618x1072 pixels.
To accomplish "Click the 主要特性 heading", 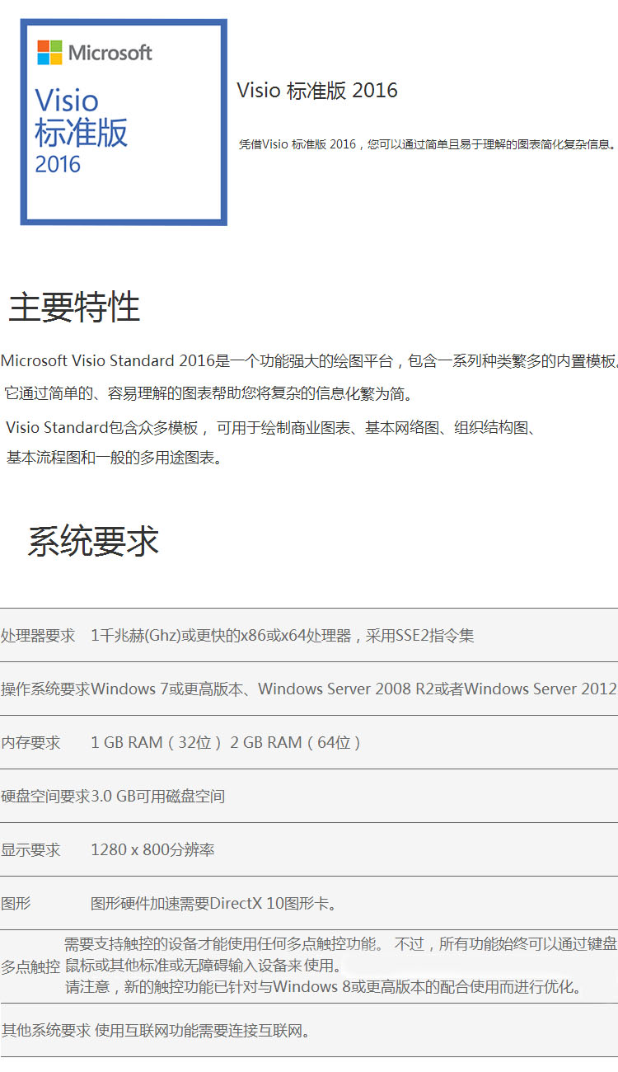I will tap(74, 307).
